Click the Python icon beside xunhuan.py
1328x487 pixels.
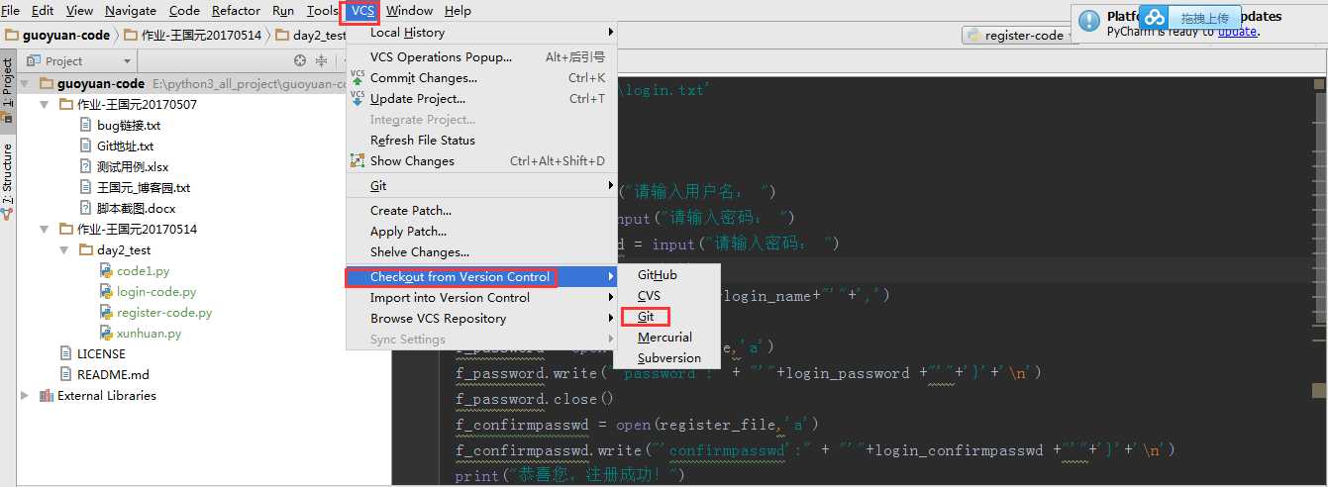pos(107,333)
